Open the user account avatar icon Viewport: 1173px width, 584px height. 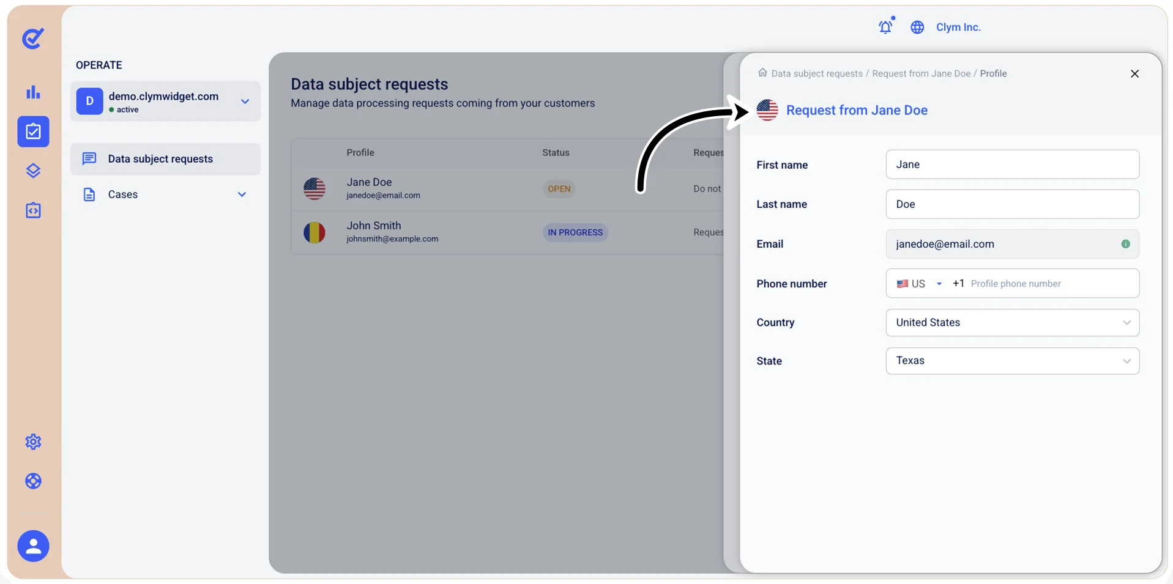(33, 545)
